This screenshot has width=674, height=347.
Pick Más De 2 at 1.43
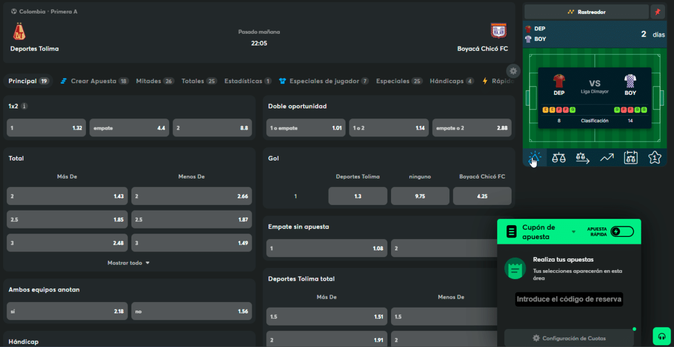(67, 196)
